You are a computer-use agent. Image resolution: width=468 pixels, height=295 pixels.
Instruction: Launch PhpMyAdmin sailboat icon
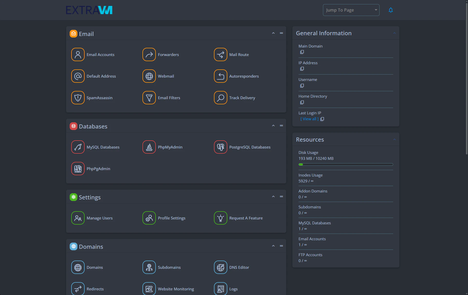point(149,147)
